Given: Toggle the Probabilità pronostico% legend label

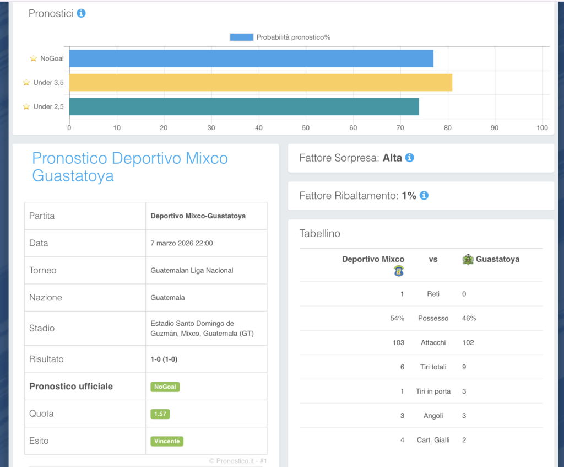Looking at the screenshot, I should [293, 37].
